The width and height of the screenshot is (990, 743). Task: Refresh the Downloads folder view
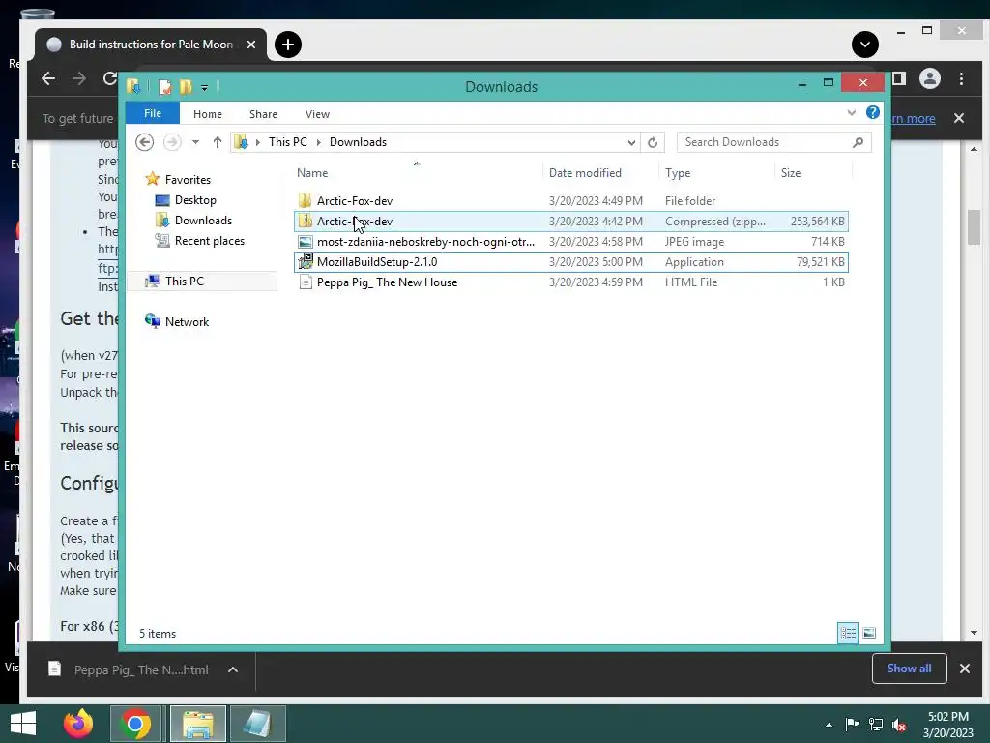(x=653, y=142)
